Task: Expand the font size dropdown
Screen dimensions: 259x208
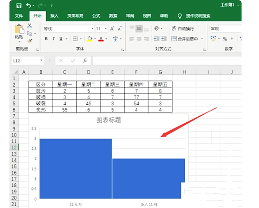Action: point(106,29)
